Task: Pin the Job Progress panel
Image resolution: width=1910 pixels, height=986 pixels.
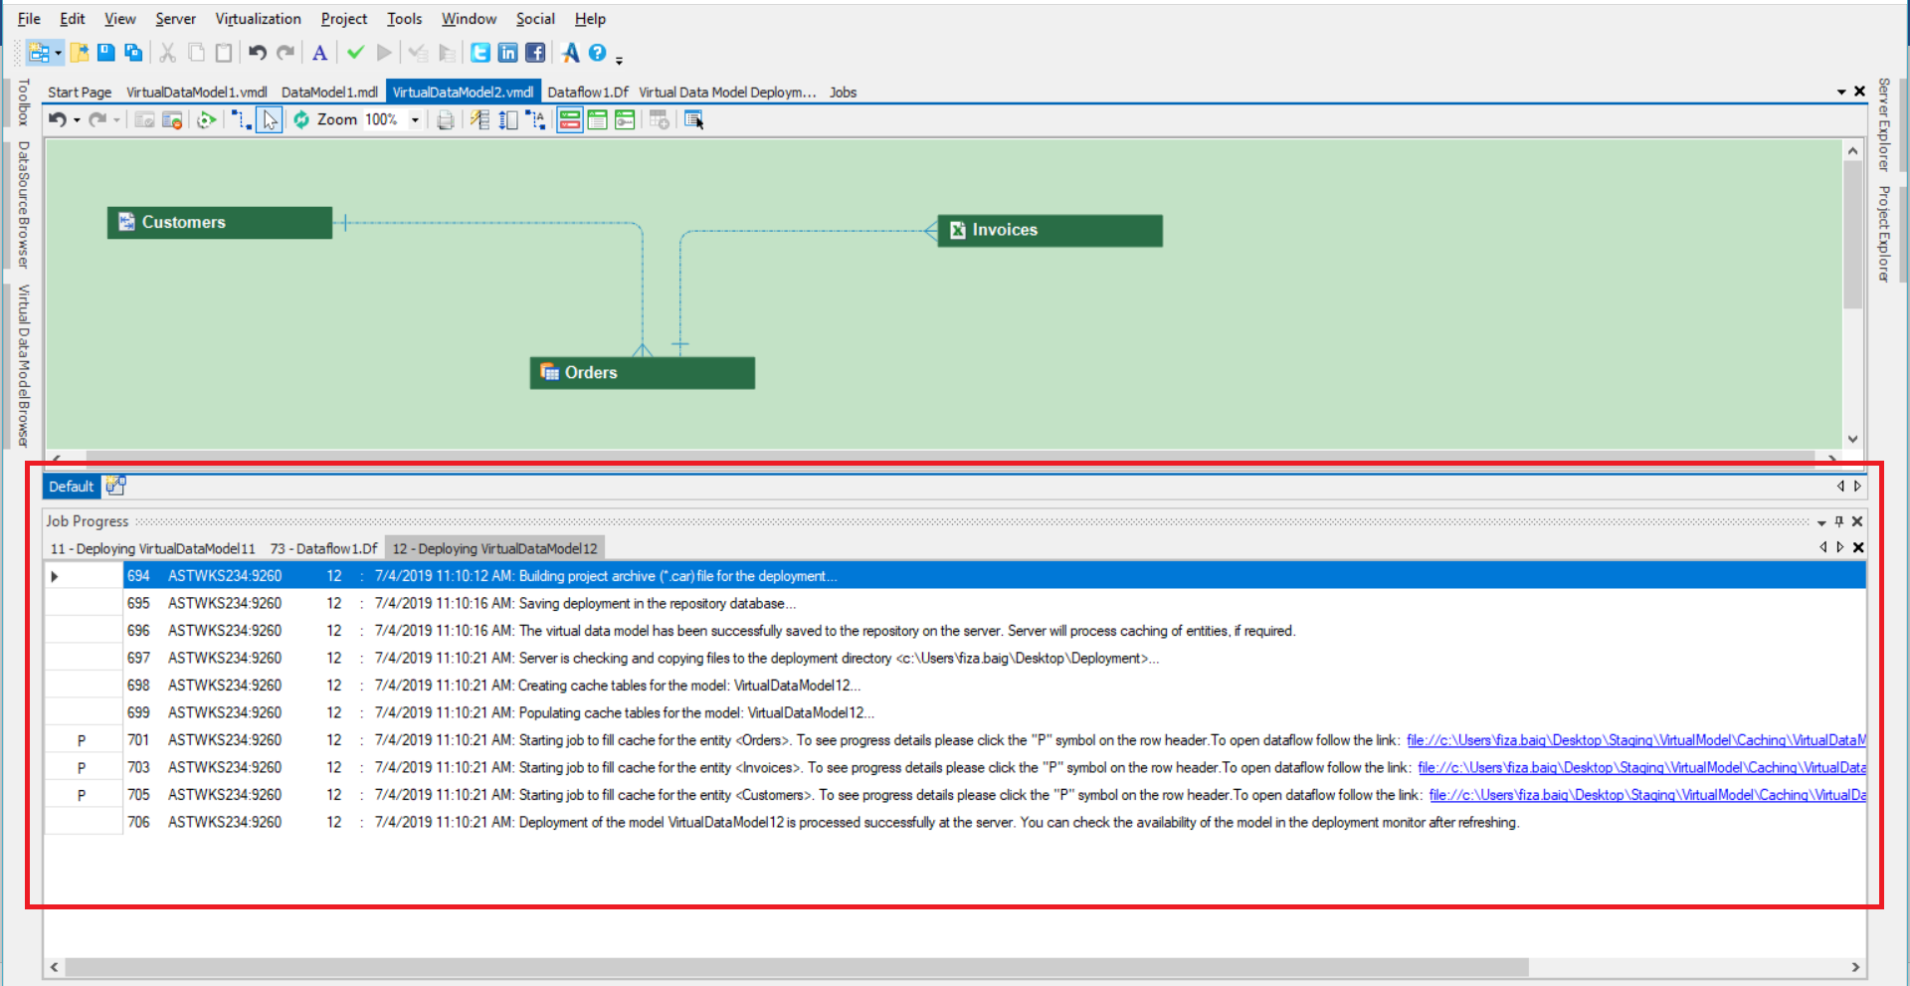Action: [x=1838, y=521]
